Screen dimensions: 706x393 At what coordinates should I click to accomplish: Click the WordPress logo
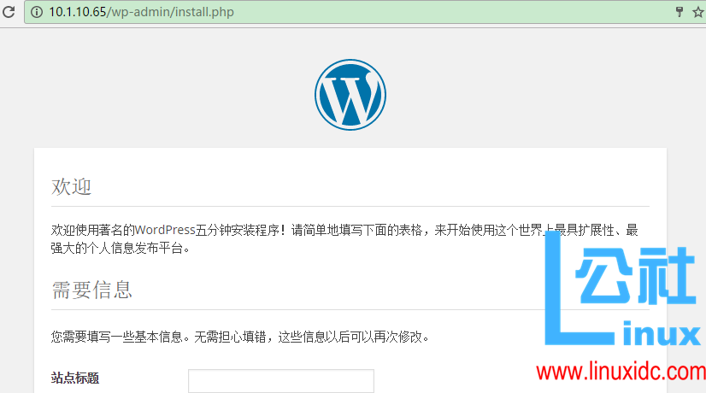click(350, 95)
